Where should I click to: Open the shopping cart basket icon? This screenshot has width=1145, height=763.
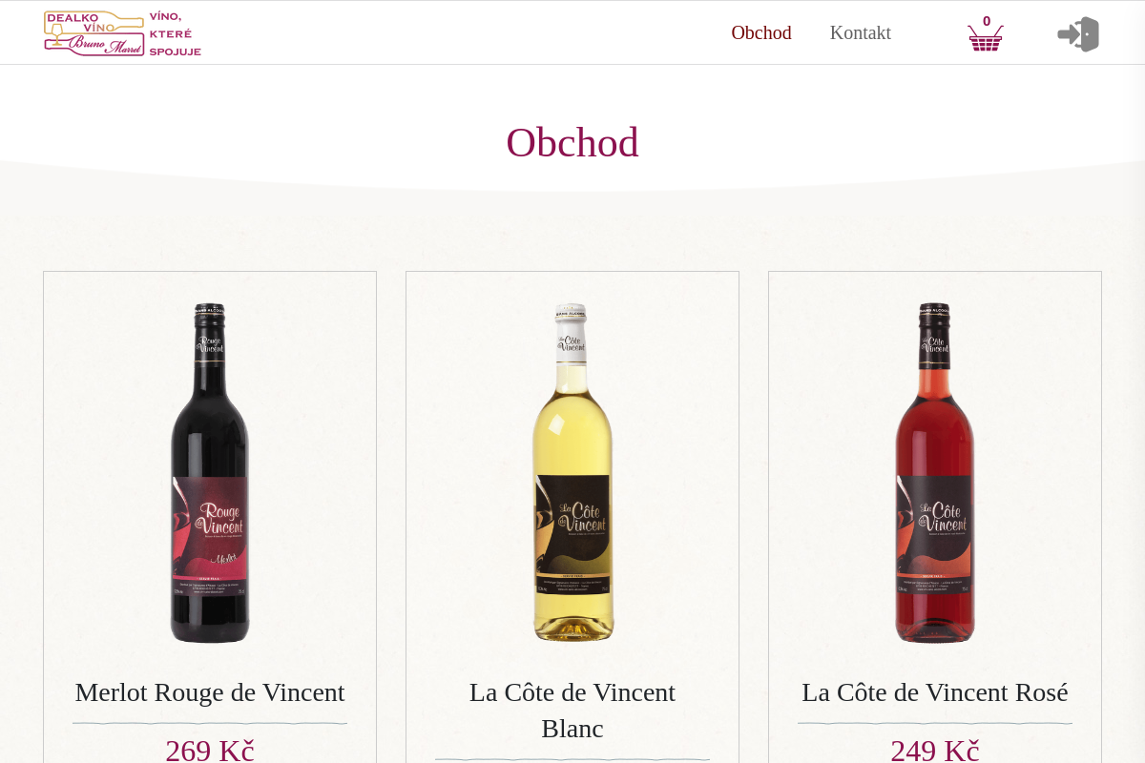(986, 38)
